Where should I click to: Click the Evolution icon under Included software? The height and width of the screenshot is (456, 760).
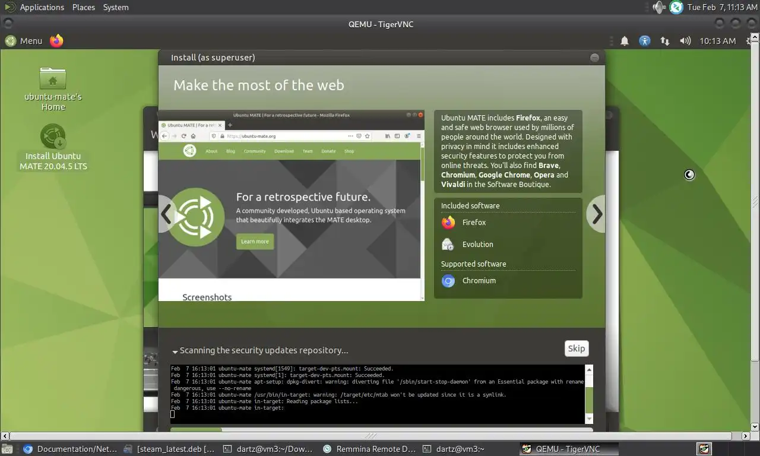[x=448, y=245]
